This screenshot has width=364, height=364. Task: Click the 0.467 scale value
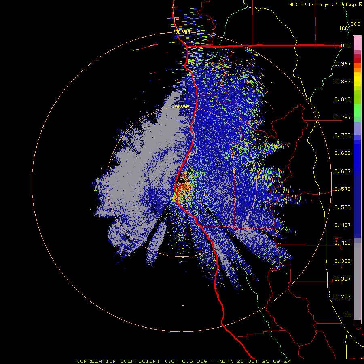343,225
